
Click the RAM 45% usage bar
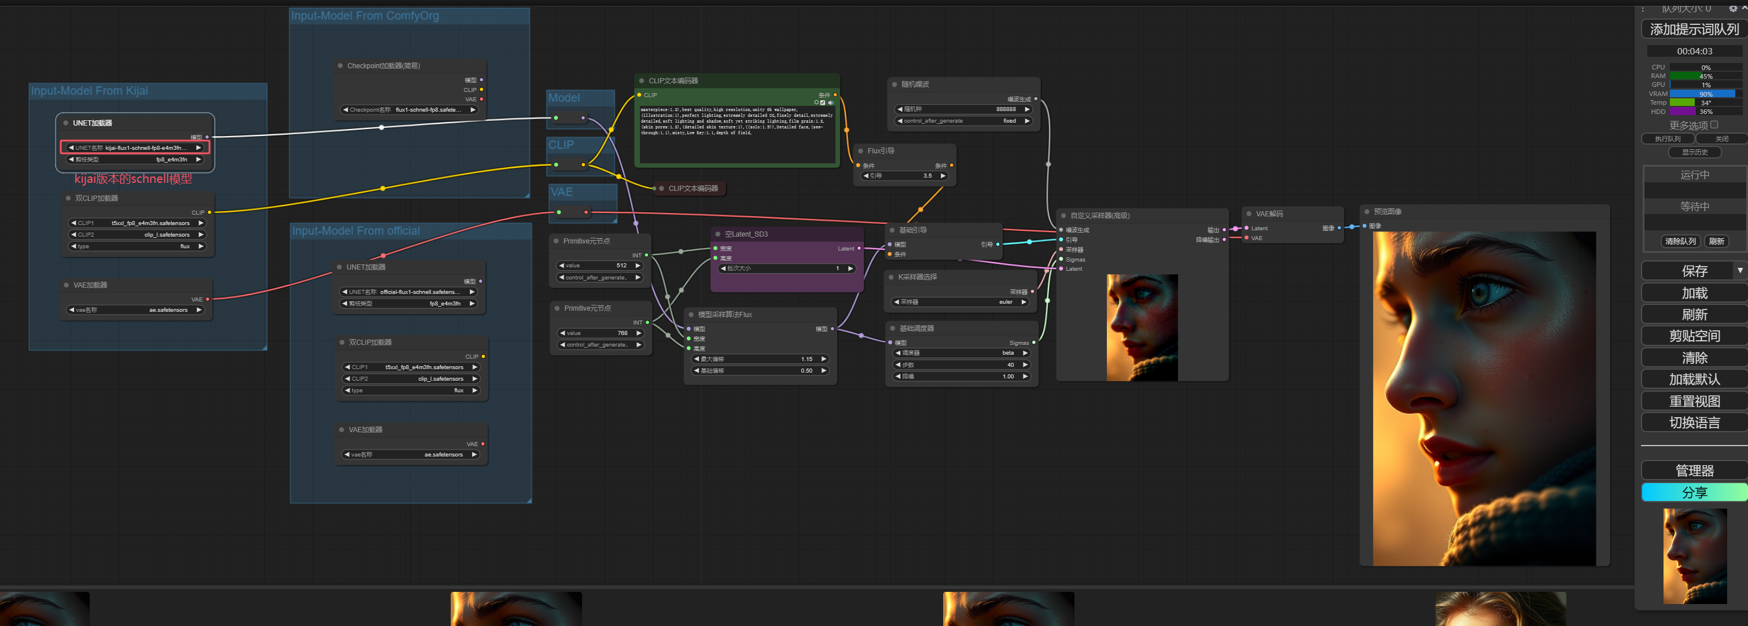click(1705, 76)
